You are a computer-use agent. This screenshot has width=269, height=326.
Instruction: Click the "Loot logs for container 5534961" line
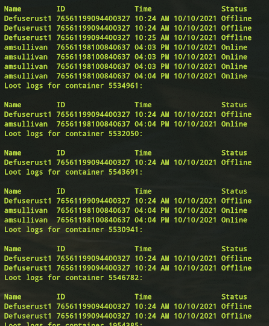pyautogui.click(x=74, y=86)
